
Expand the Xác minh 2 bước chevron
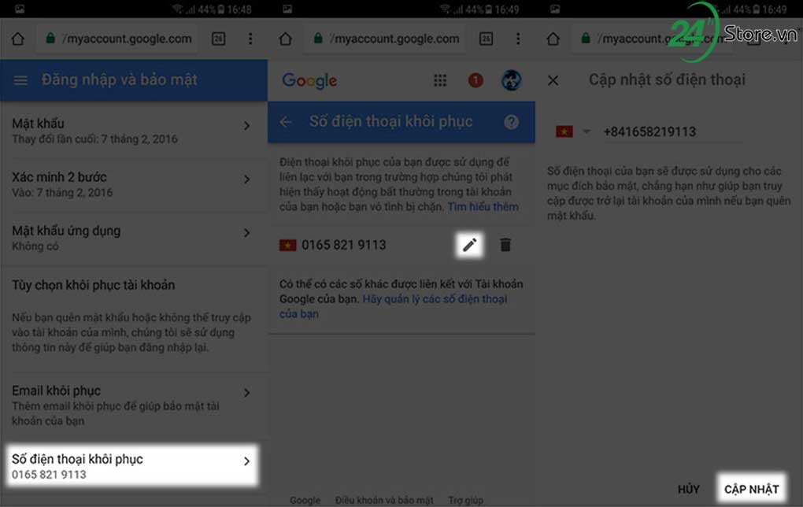tap(247, 179)
